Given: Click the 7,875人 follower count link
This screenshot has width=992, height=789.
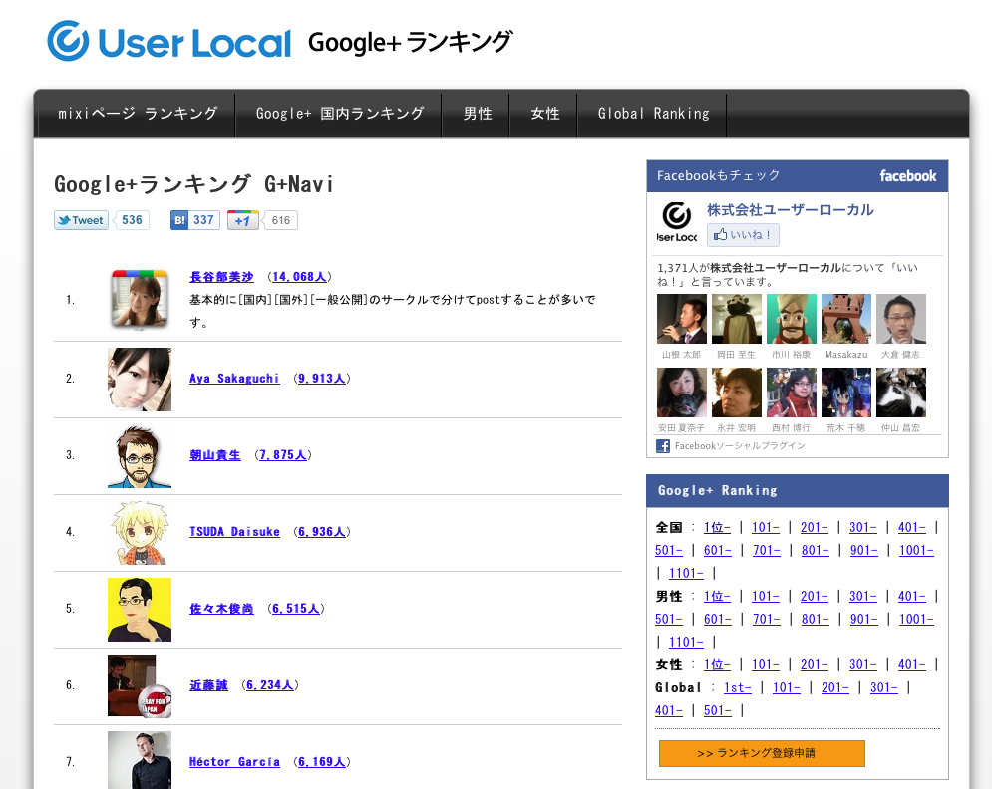Looking at the screenshot, I should pos(283,455).
